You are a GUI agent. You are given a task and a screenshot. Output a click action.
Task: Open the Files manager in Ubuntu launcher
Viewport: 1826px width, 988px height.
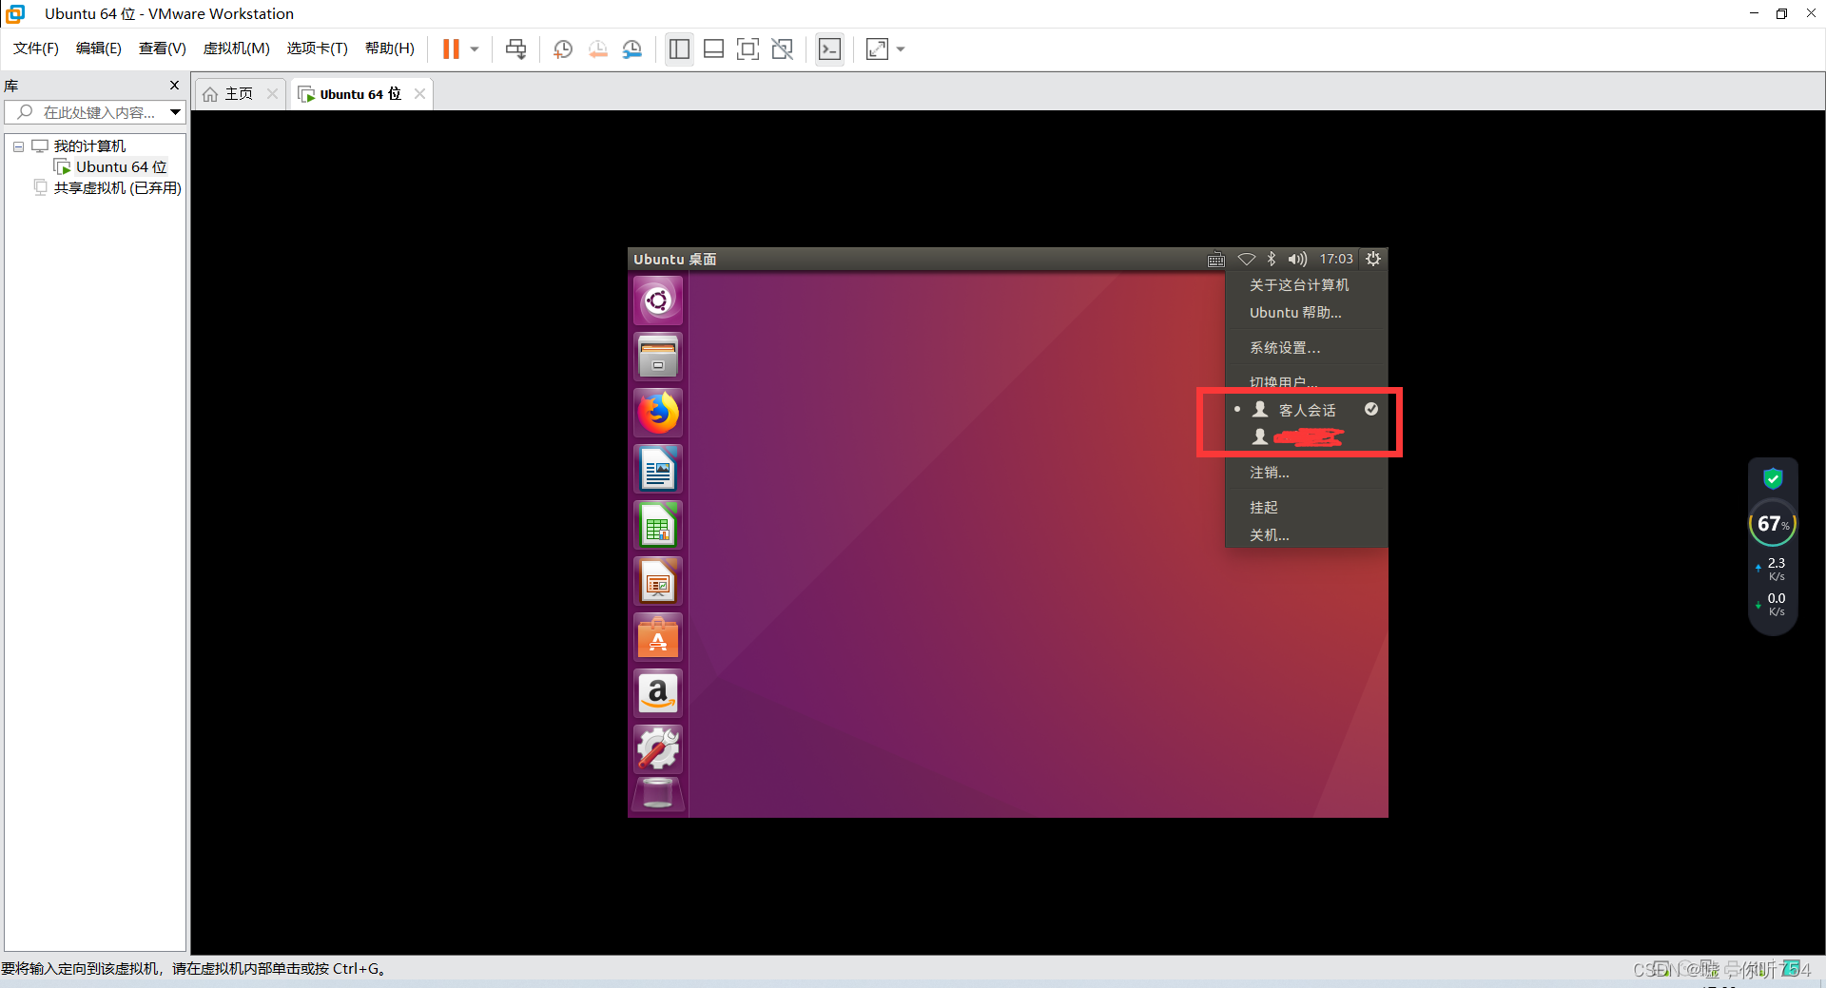click(658, 358)
